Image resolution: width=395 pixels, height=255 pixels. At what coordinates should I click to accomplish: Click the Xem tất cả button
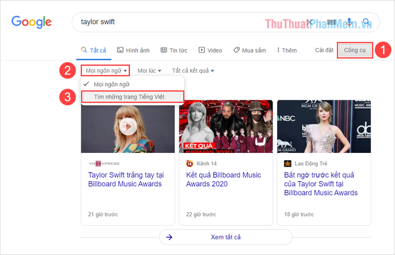click(x=226, y=237)
